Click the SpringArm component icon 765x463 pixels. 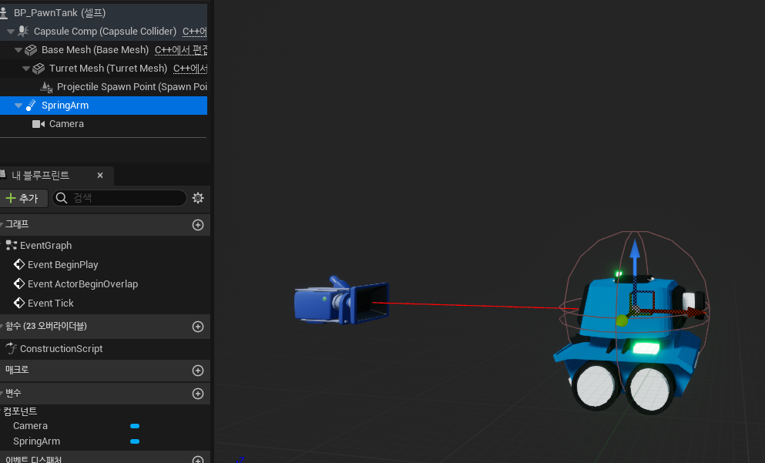click(31, 106)
